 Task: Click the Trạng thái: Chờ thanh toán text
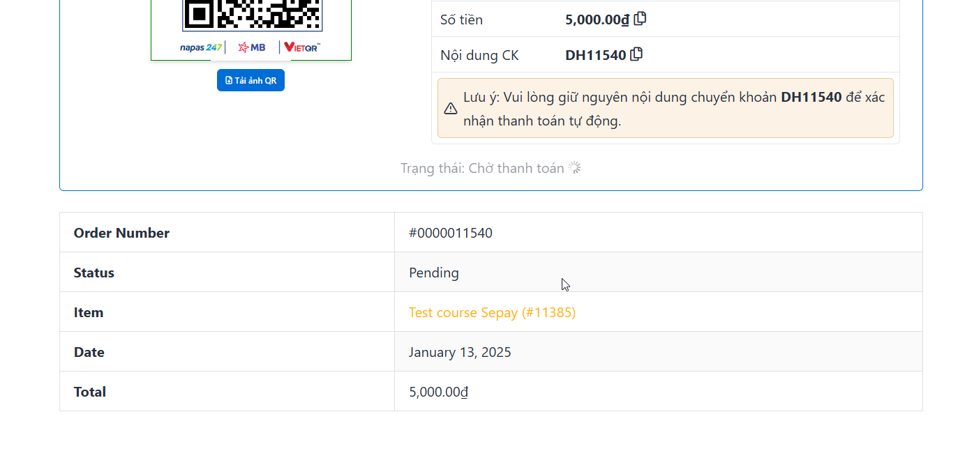(x=482, y=168)
